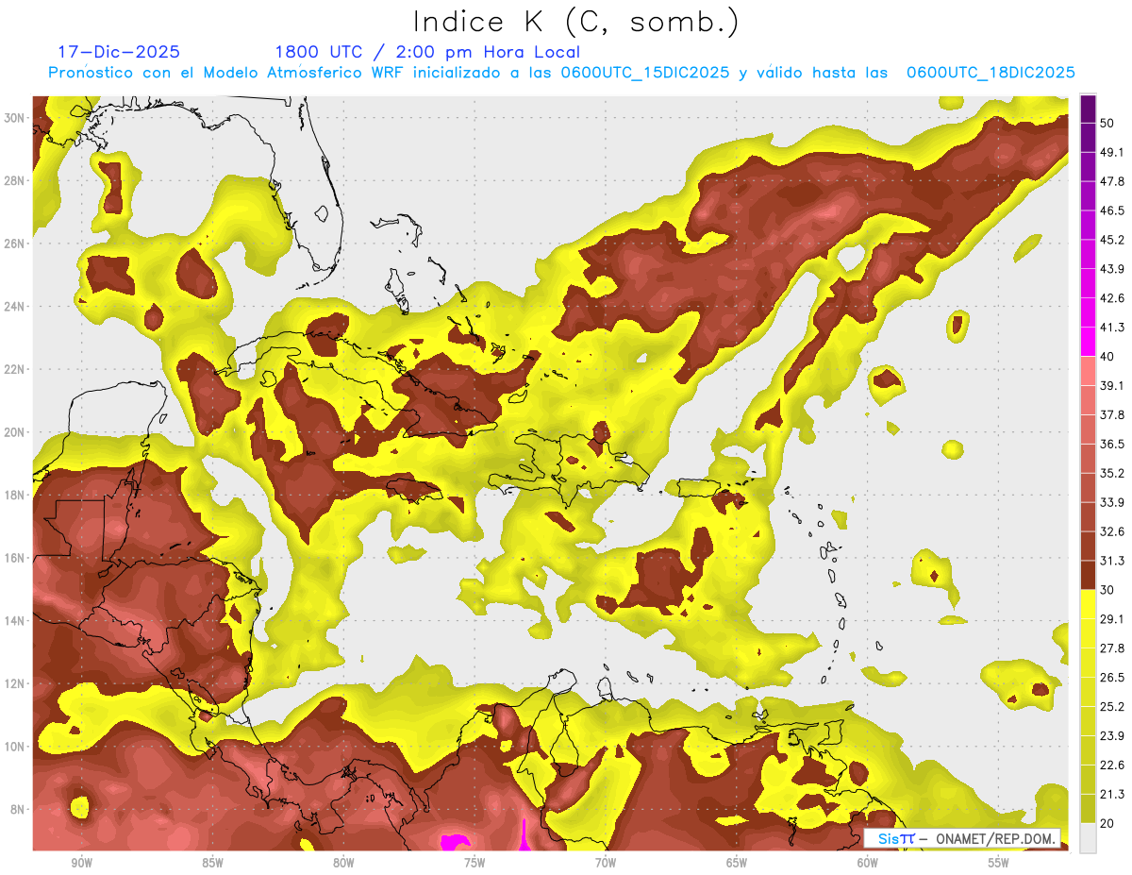Click the '22.6' color scale label
The width and height of the screenshot is (1132, 875).
(x=1112, y=766)
